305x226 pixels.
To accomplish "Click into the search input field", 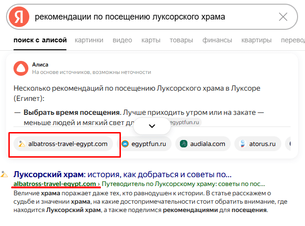I will [149, 17].
